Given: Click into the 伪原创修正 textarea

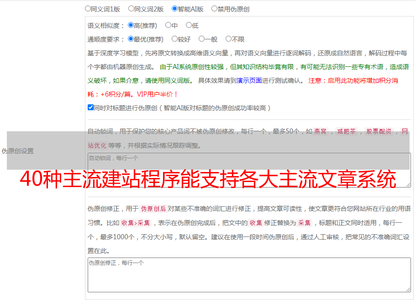Looking at the screenshot, I should click(249, 275).
